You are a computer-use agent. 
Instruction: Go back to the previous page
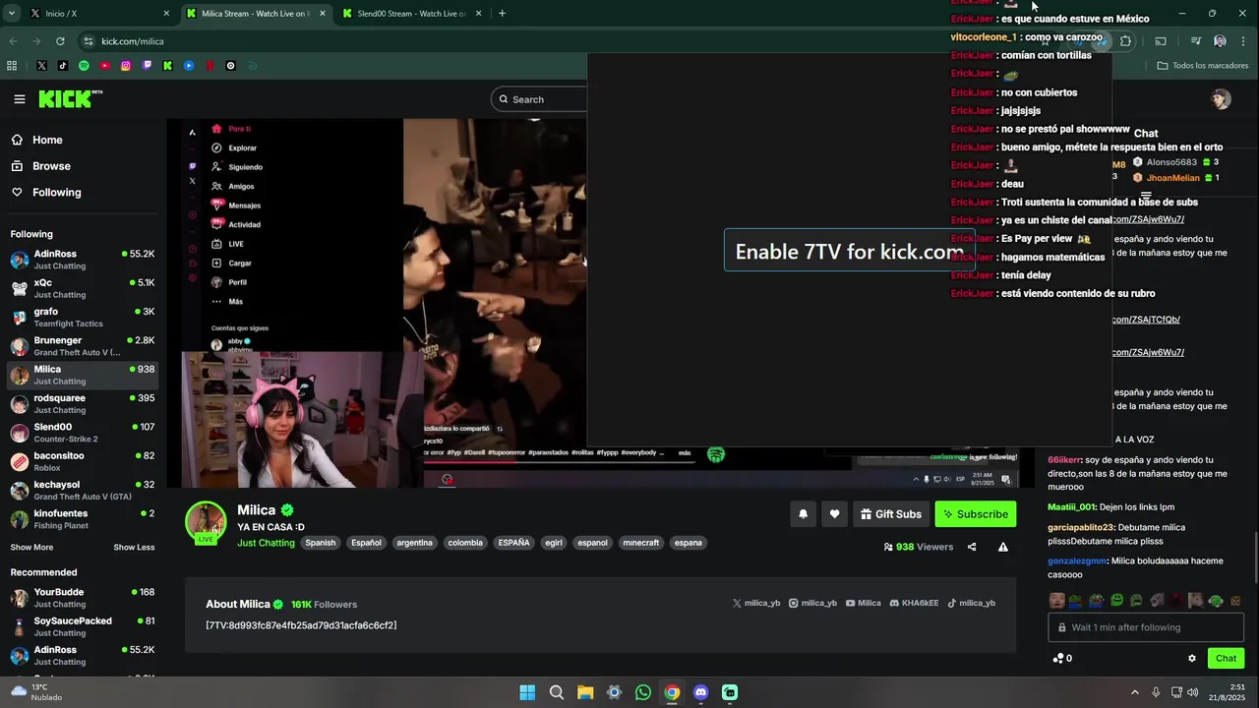(13, 41)
